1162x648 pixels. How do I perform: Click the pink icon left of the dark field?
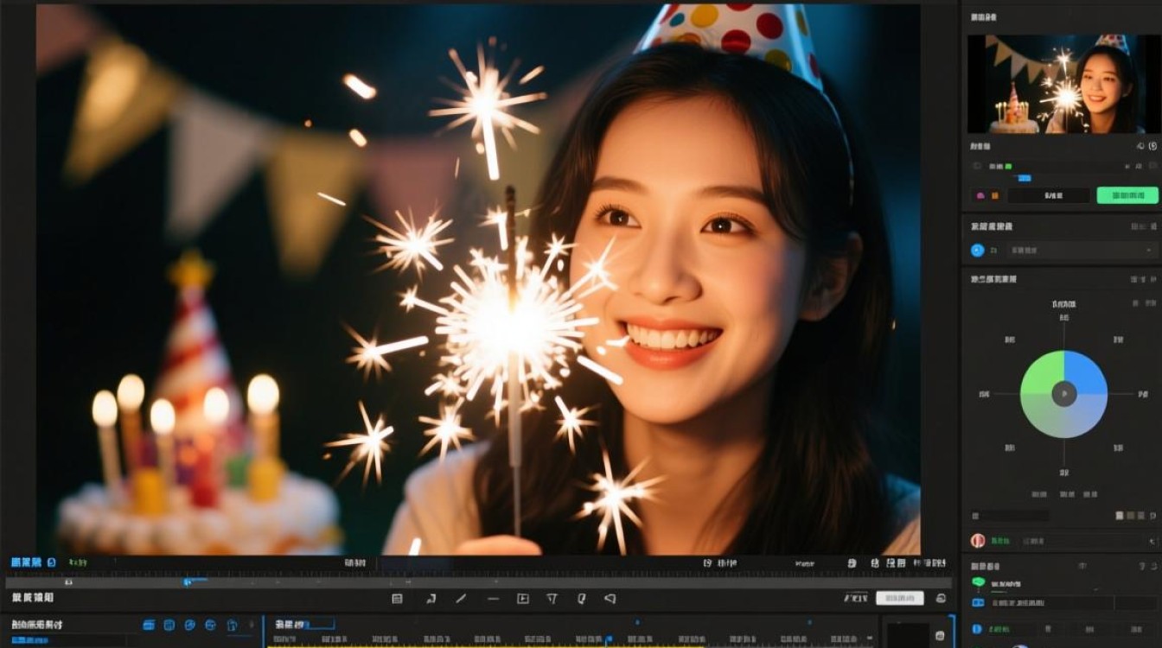point(980,196)
